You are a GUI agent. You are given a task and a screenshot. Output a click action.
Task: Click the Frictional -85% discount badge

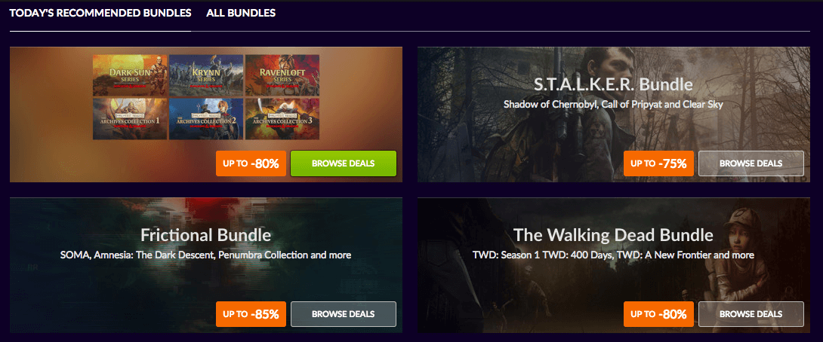[x=251, y=314]
